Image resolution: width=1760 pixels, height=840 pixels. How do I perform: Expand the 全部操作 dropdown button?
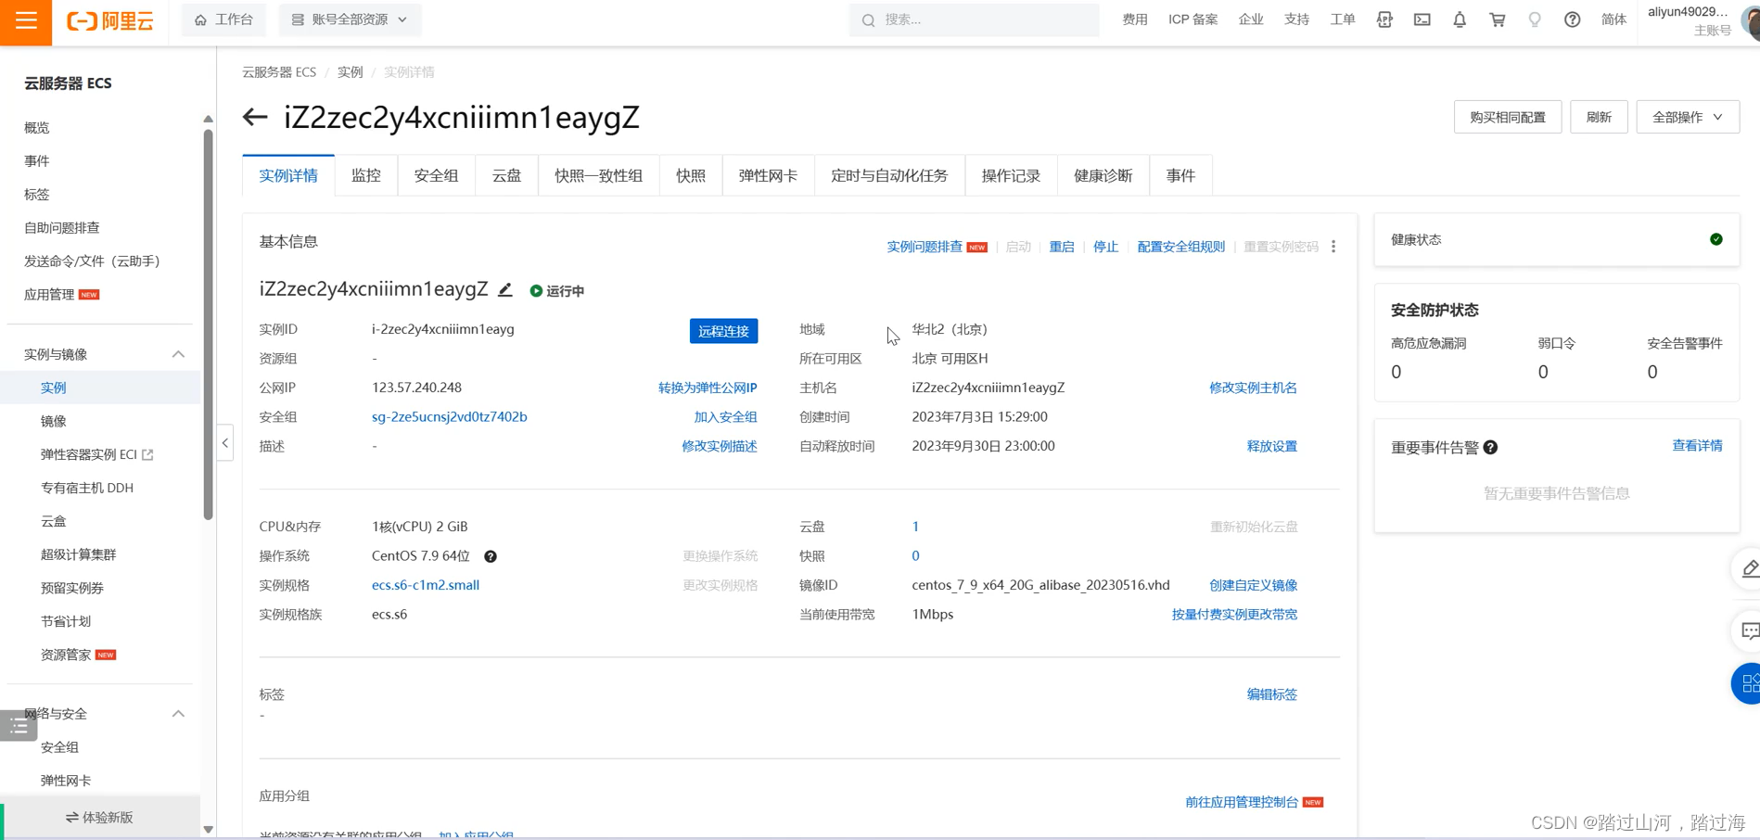pos(1688,117)
